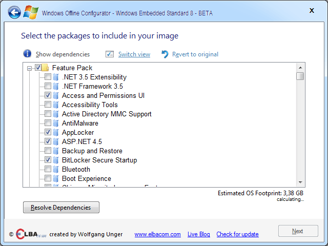Uncheck Access and Permissions UI
328x246 pixels.
click(48, 95)
